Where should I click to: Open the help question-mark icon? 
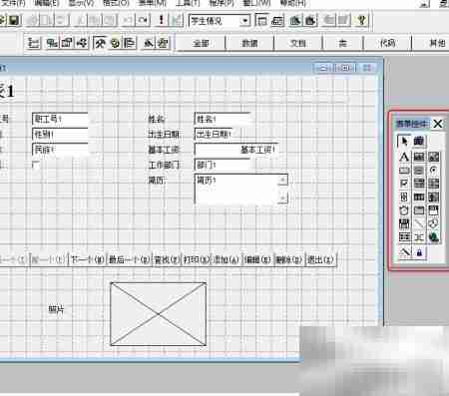coord(361,21)
